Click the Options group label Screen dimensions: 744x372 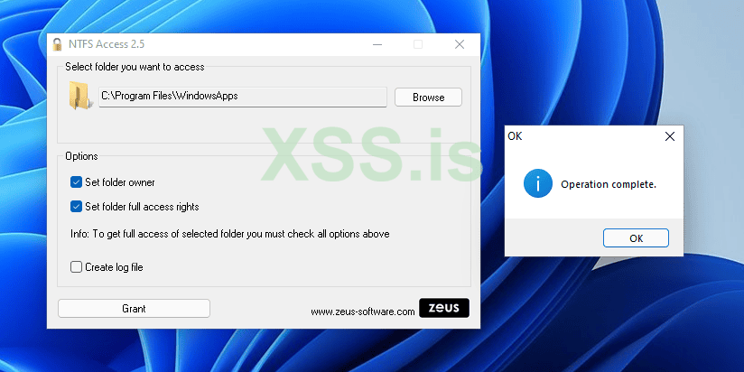(81, 156)
